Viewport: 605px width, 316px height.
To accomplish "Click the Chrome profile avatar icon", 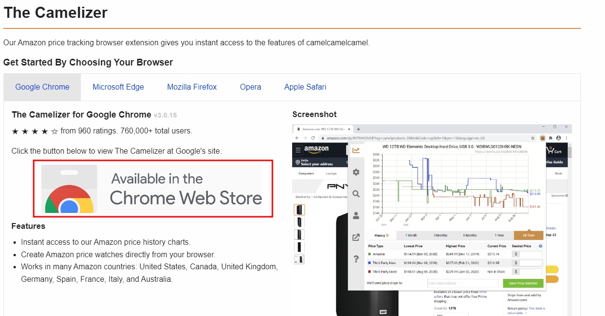I will pyautogui.click(x=558, y=138).
